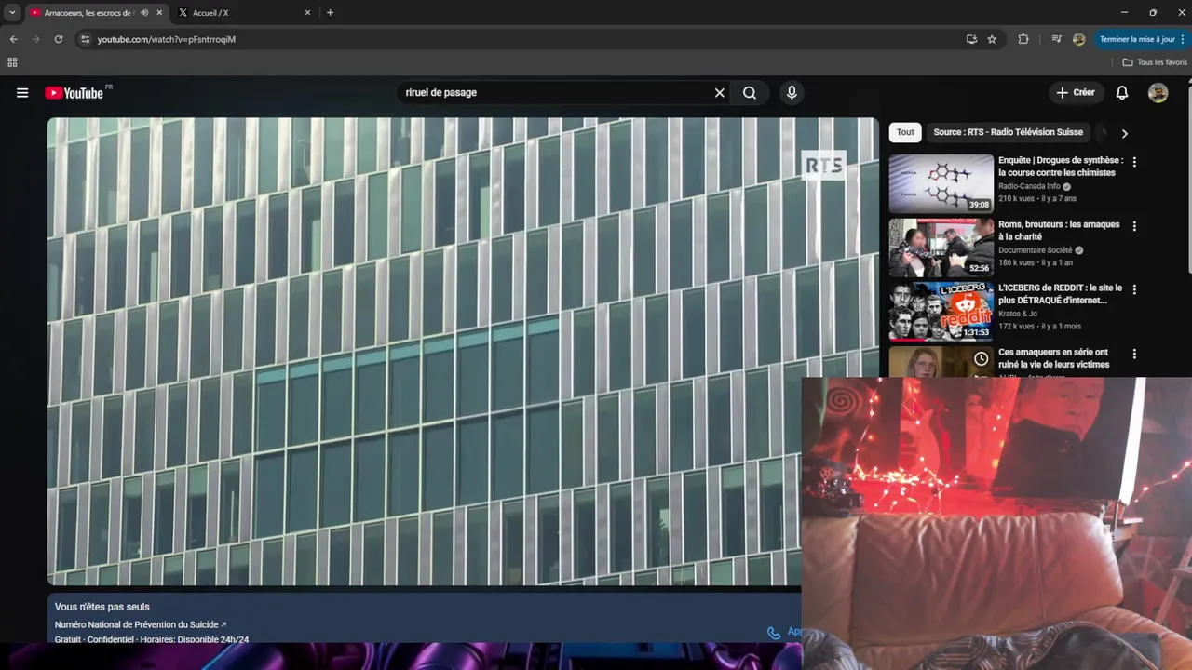
Task: Start voice search with the microphone
Action: click(792, 93)
